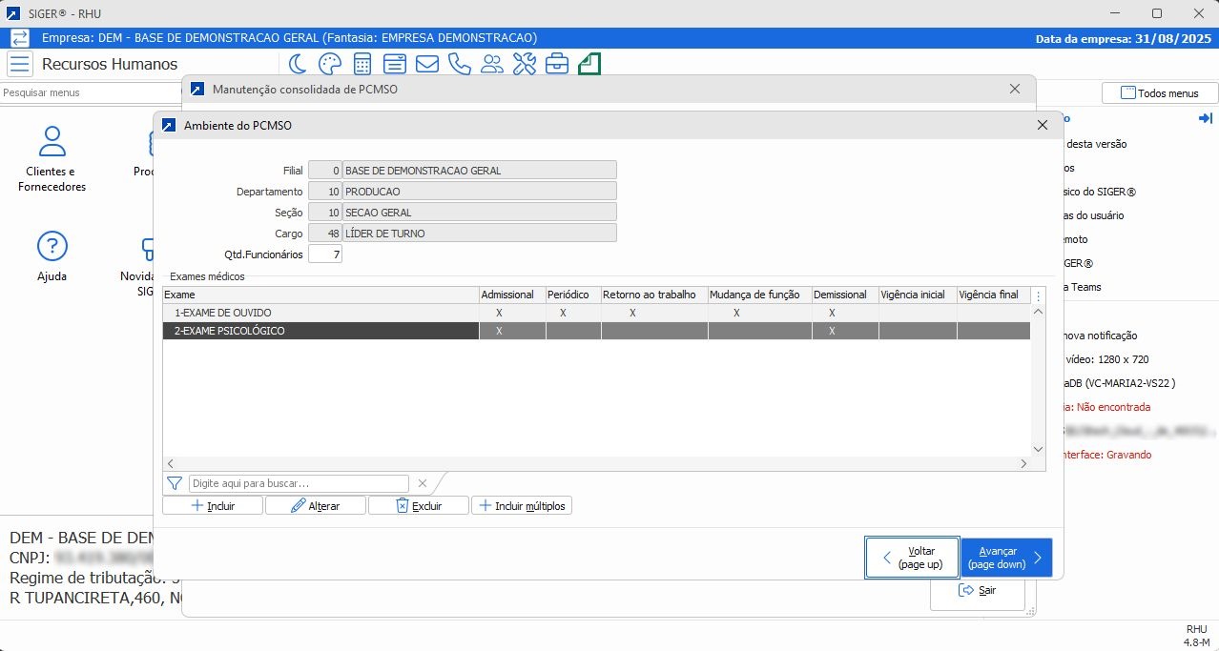Click the briefcase icon in toolbar
Viewport: 1219px width, 651px height.
click(x=557, y=64)
